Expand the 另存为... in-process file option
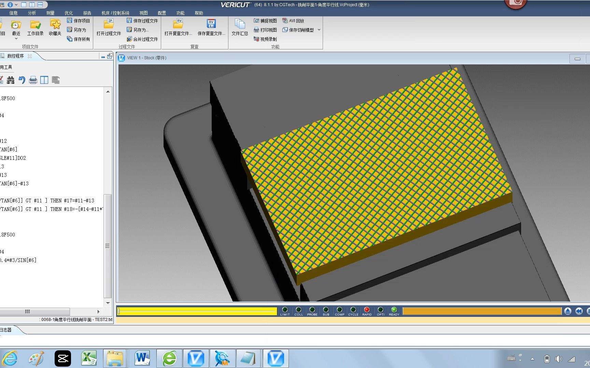 point(138,30)
